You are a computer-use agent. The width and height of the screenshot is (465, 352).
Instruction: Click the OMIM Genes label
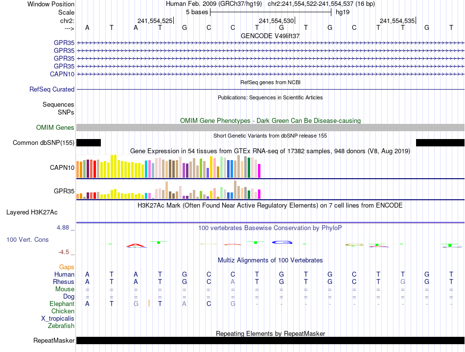point(55,127)
